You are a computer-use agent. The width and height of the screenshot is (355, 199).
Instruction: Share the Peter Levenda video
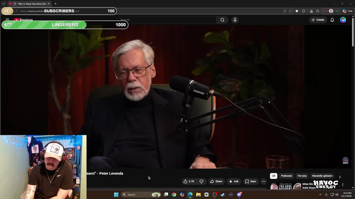[216, 181]
